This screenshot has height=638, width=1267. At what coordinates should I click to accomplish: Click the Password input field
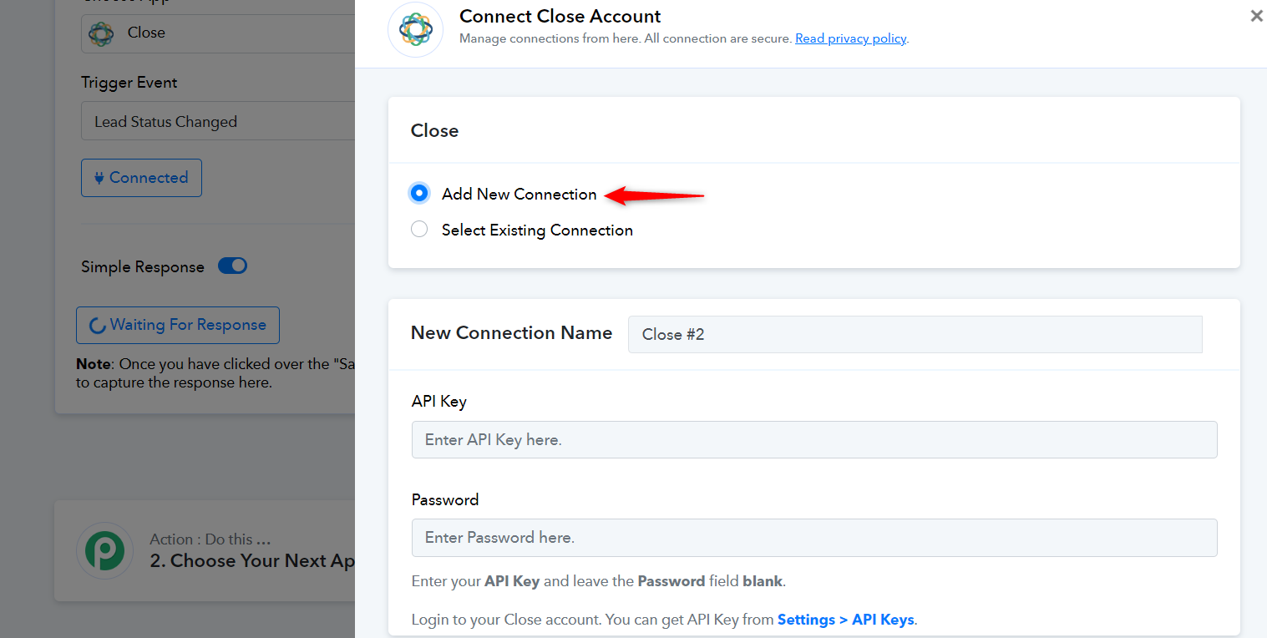click(814, 538)
